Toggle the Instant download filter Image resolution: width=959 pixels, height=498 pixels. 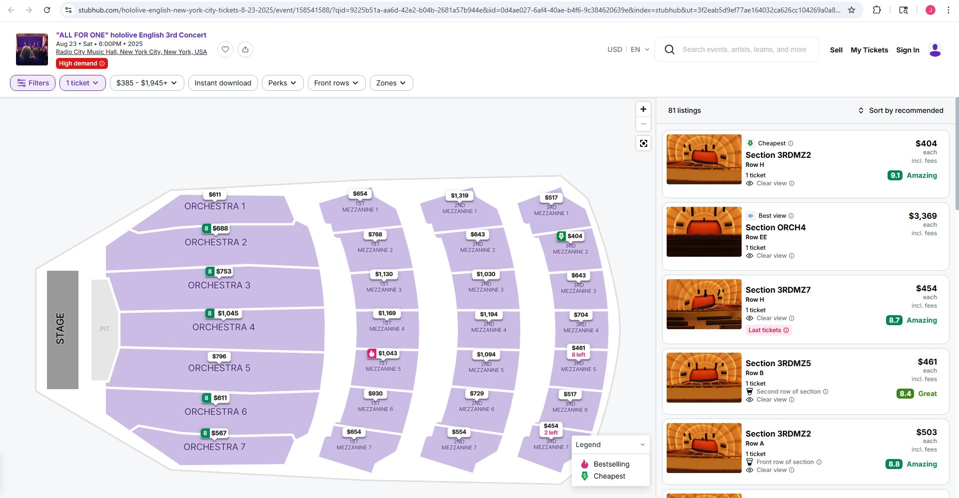(223, 83)
